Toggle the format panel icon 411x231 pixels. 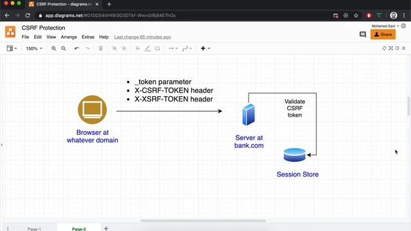tap(397, 48)
